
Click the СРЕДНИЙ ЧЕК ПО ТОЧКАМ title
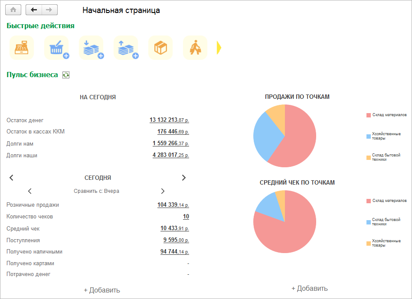[297, 183]
